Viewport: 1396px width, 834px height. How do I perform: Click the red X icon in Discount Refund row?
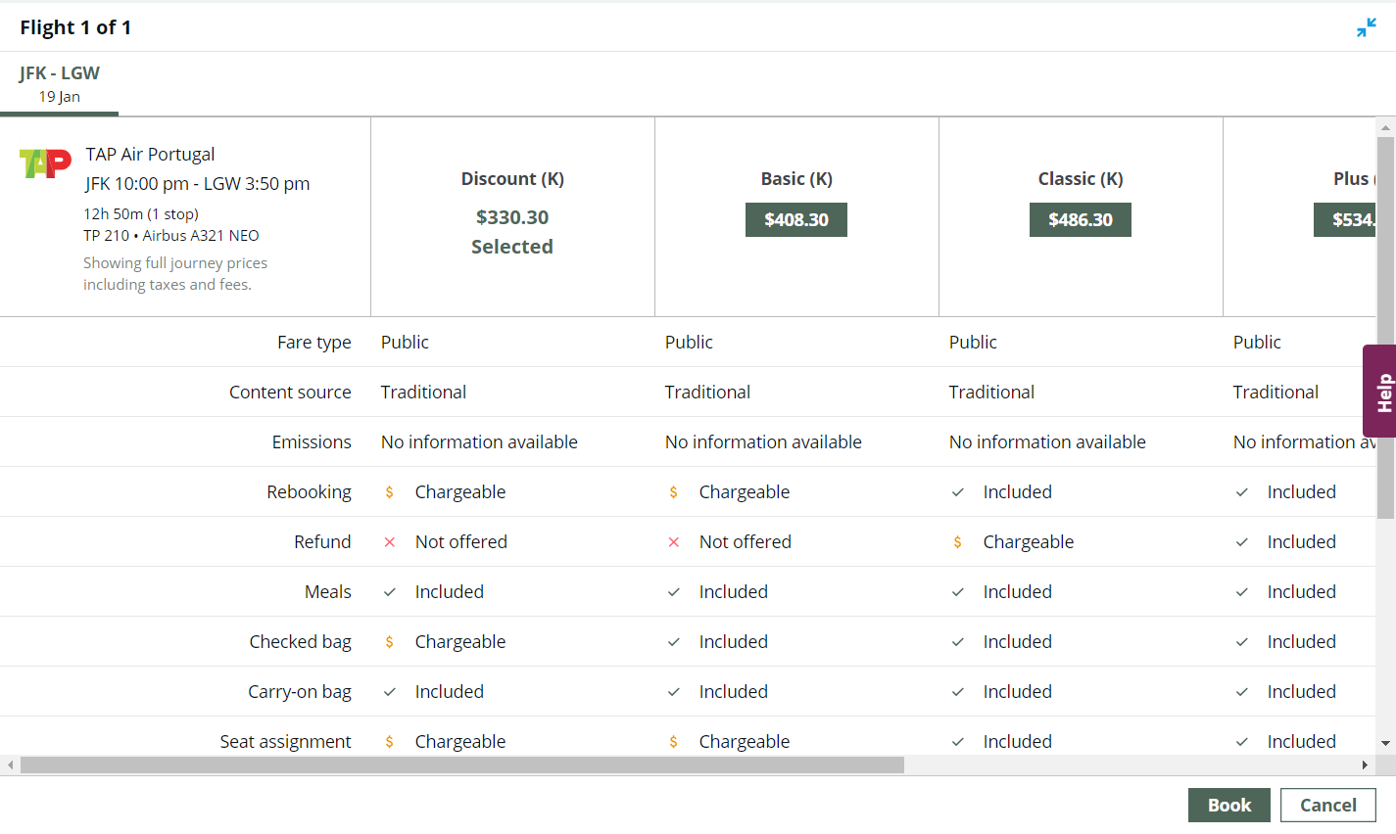coord(389,542)
